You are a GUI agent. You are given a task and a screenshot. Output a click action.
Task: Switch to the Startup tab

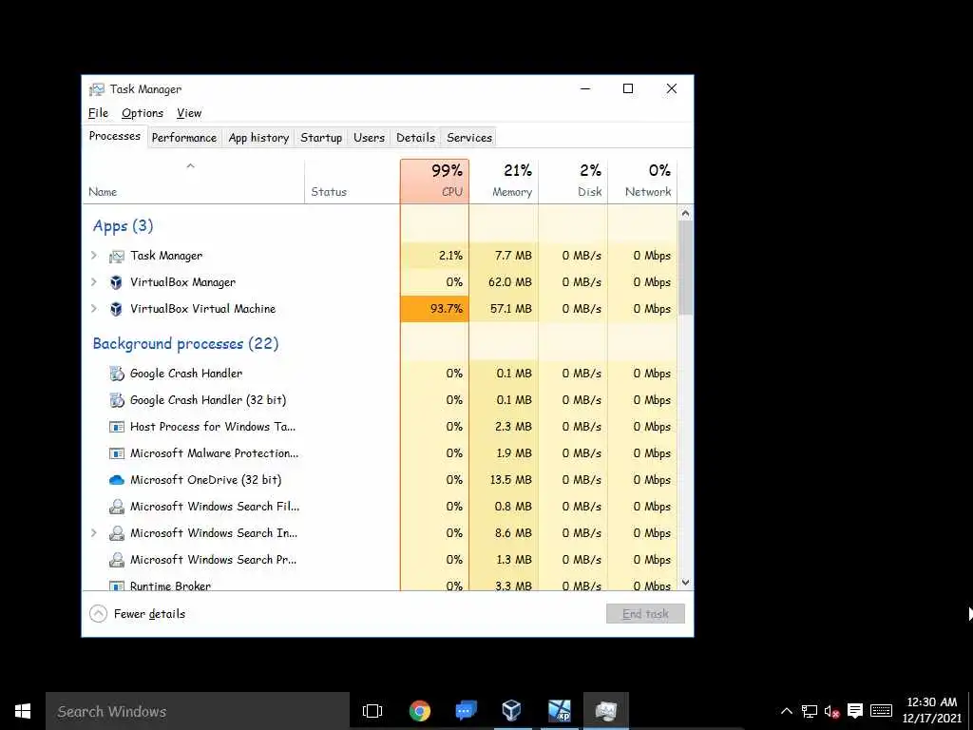(321, 138)
